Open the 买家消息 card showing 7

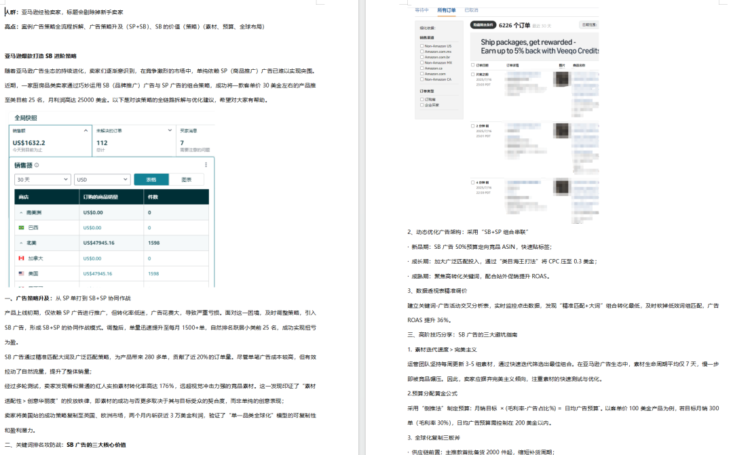195,140
